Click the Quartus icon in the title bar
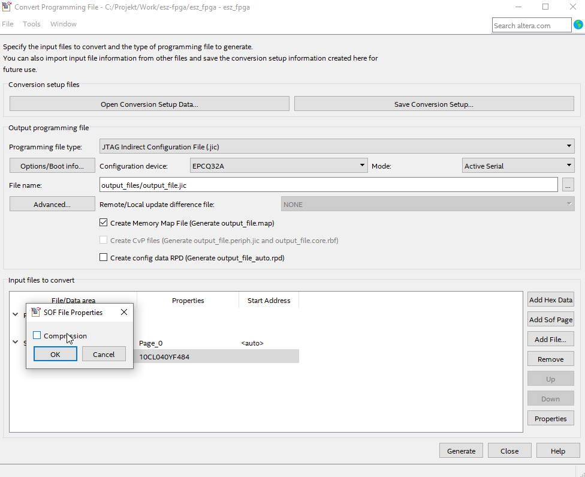 tap(7, 7)
